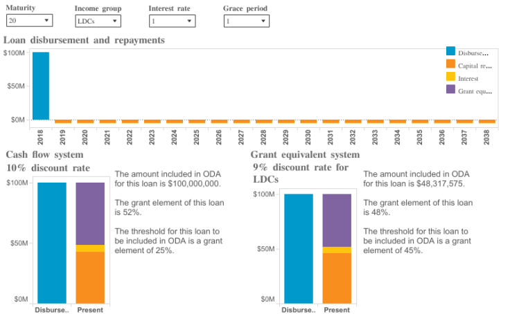
Task: Click orange segment in Cash flow Present bar
Action: click(x=90, y=277)
